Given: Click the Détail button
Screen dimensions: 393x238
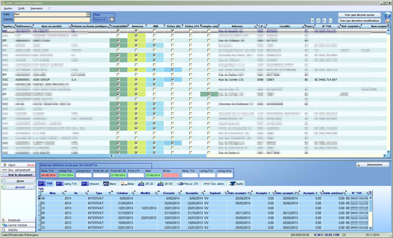Looking at the screenshot, I should 18,181.
